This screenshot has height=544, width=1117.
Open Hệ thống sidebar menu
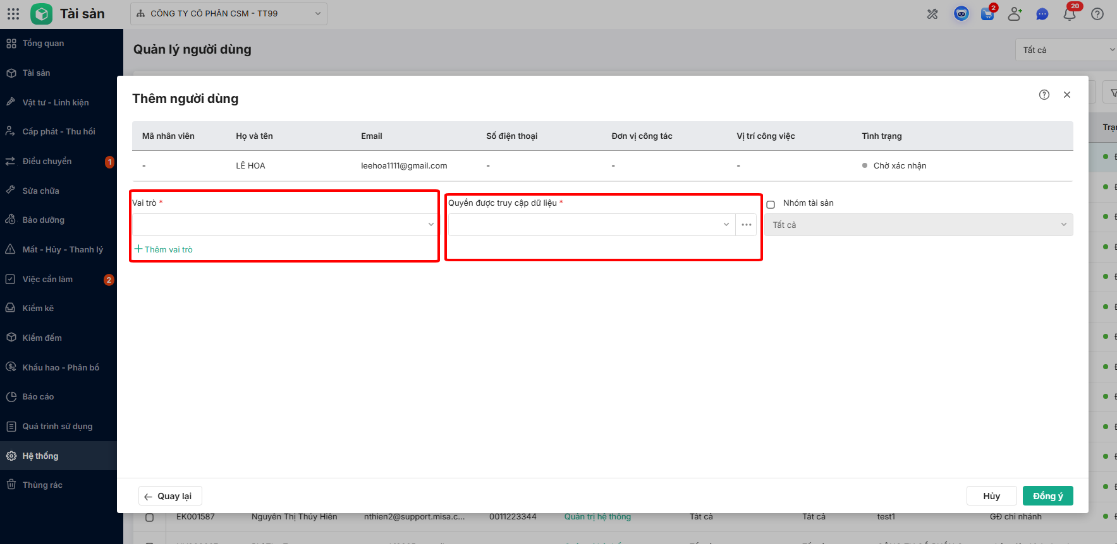58,456
